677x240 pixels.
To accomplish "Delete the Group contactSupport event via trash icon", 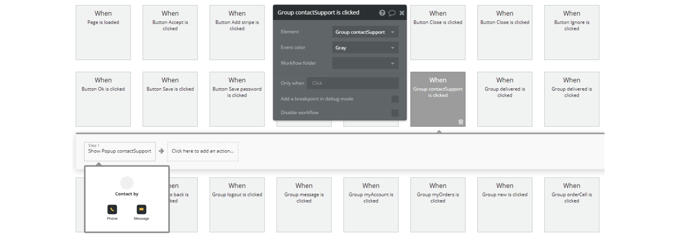I will (461, 122).
